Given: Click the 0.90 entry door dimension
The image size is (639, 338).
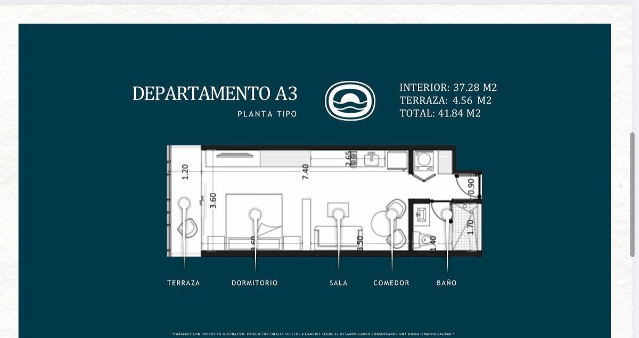Looking at the screenshot, I should [470, 186].
